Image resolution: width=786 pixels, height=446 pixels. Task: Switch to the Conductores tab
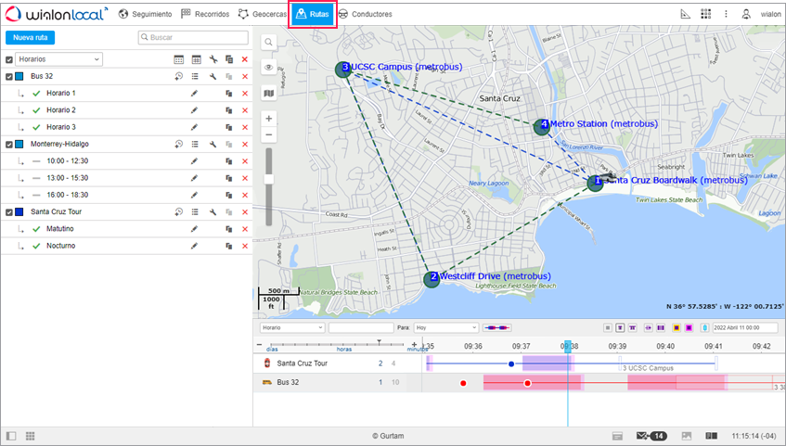click(365, 15)
